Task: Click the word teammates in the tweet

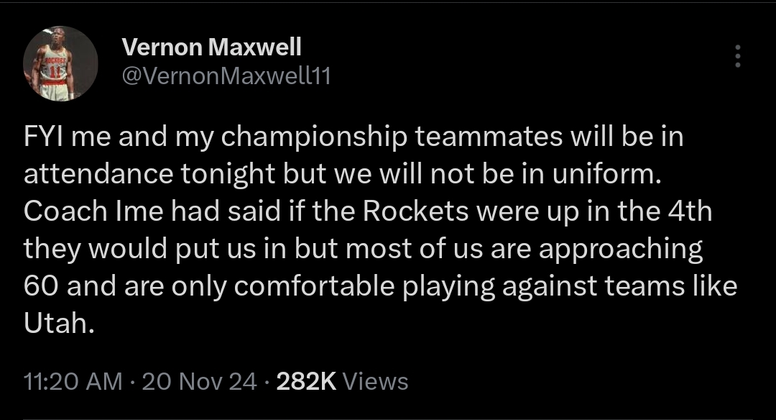Action: (489, 137)
